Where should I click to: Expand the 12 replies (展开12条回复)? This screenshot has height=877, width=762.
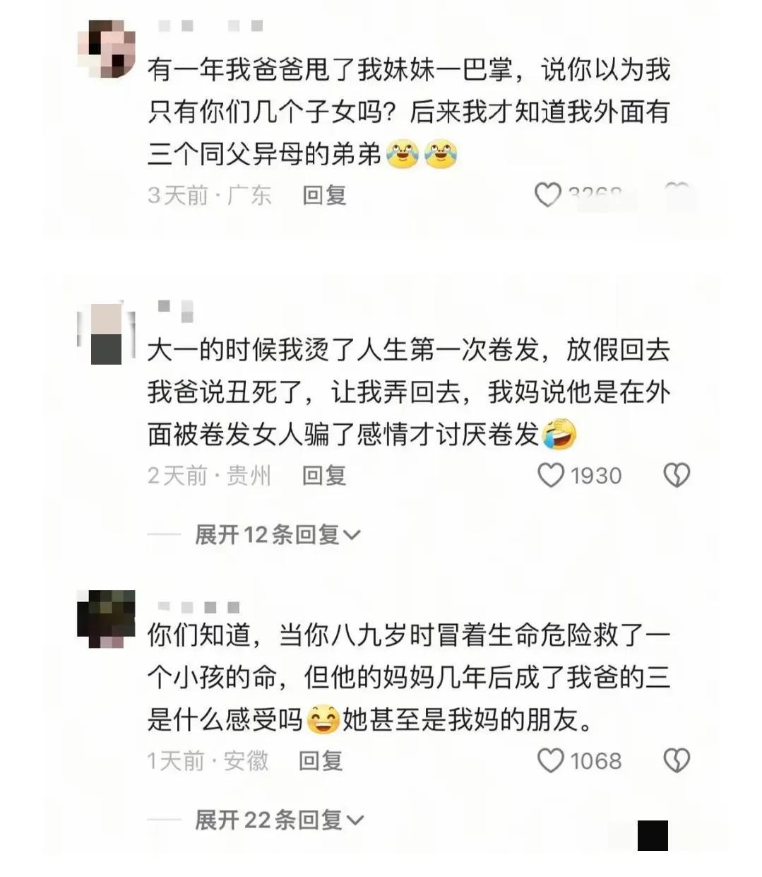(x=278, y=535)
